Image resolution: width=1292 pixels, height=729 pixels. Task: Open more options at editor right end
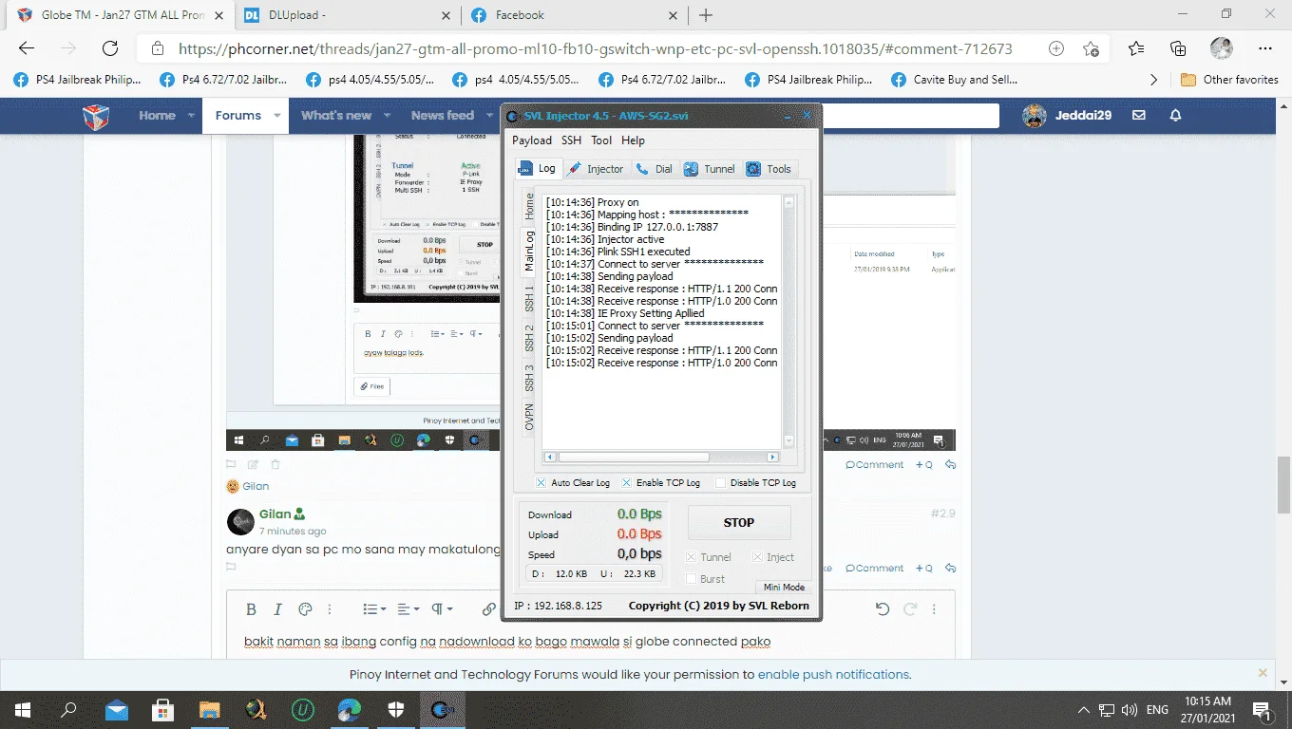(935, 609)
